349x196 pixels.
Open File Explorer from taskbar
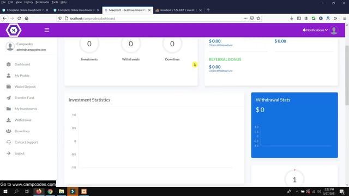click(x=62, y=191)
